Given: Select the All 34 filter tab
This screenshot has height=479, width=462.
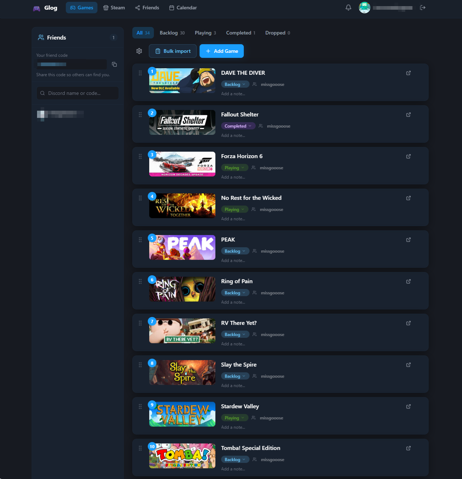Looking at the screenshot, I should pyautogui.click(x=143, y=33).
